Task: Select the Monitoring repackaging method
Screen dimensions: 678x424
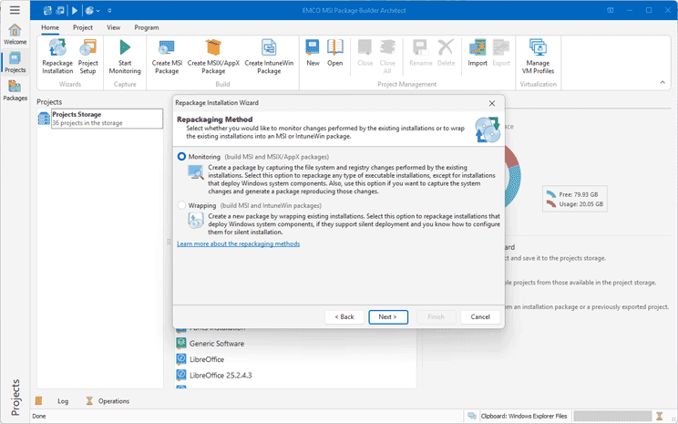Action: pos(182,157)
